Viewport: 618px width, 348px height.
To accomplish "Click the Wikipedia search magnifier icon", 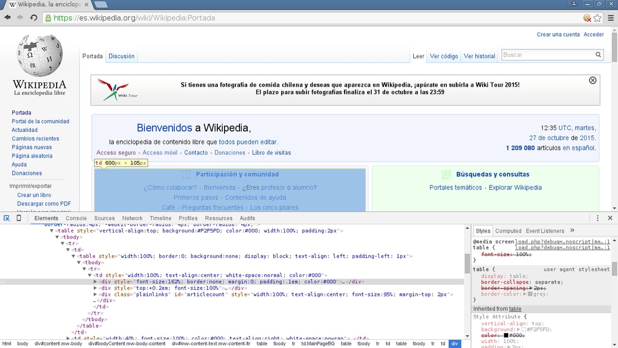I will 598,55.
